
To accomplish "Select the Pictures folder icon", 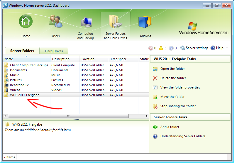I will coord(6,80).
